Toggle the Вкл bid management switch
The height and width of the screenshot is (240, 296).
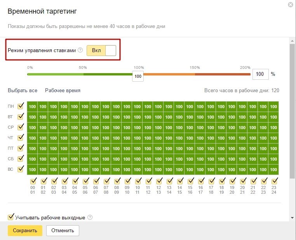(x=101, y=50)
